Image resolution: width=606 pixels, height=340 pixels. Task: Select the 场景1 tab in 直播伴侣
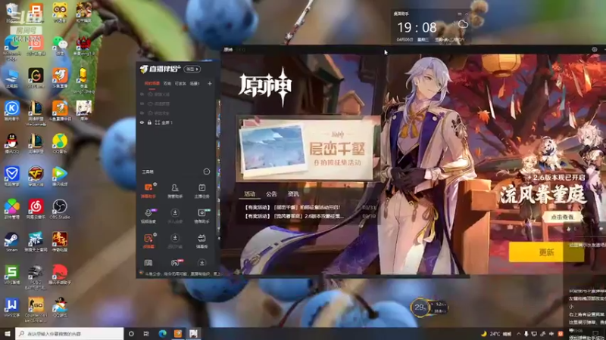click(x=195, y=83)
